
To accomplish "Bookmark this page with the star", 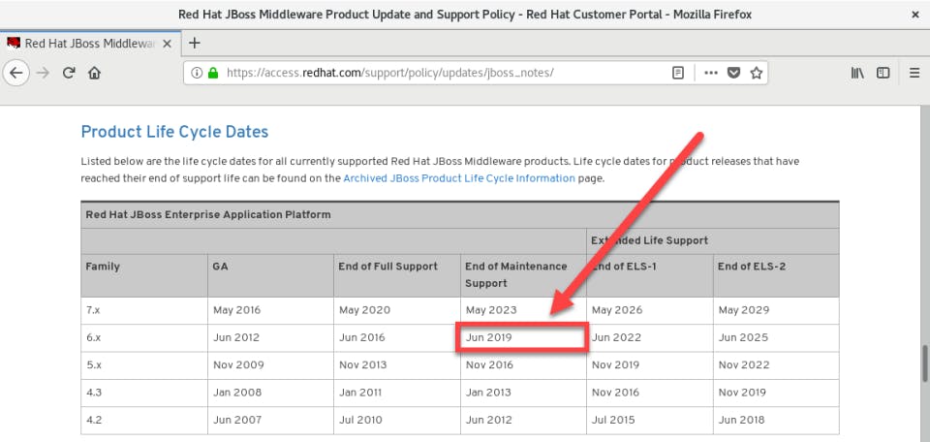I will point(757,73).
